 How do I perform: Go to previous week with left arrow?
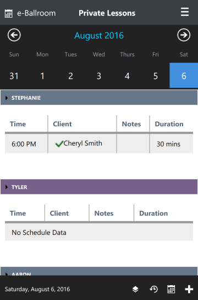14,35
